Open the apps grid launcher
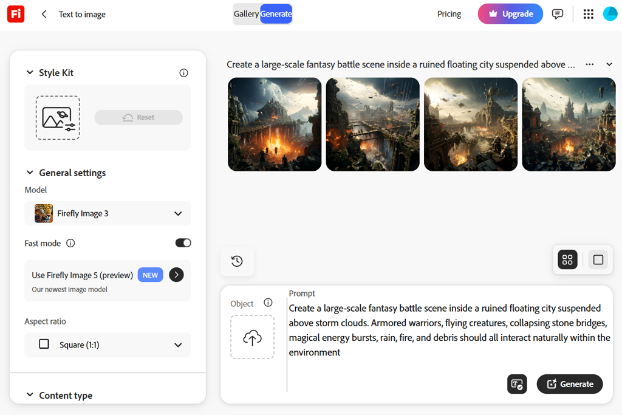Screen dimensions: 622x415 [588, 15]
